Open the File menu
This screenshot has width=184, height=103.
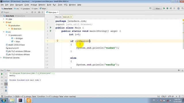(2, 5)
